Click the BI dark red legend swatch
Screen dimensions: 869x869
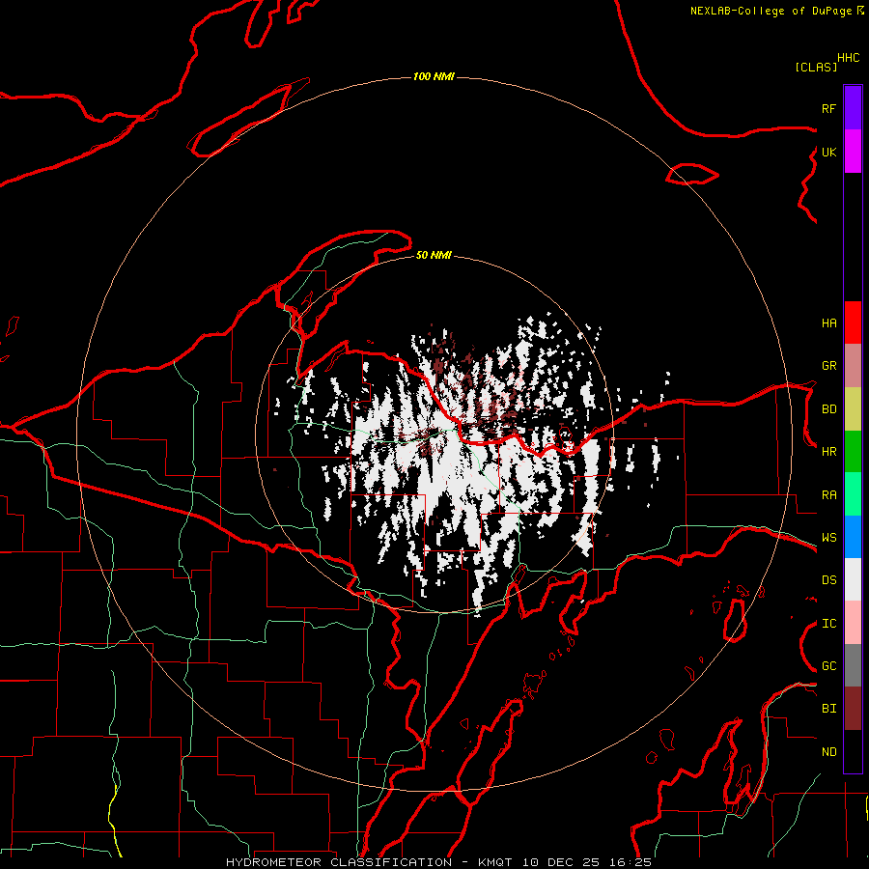pos(853,709)
